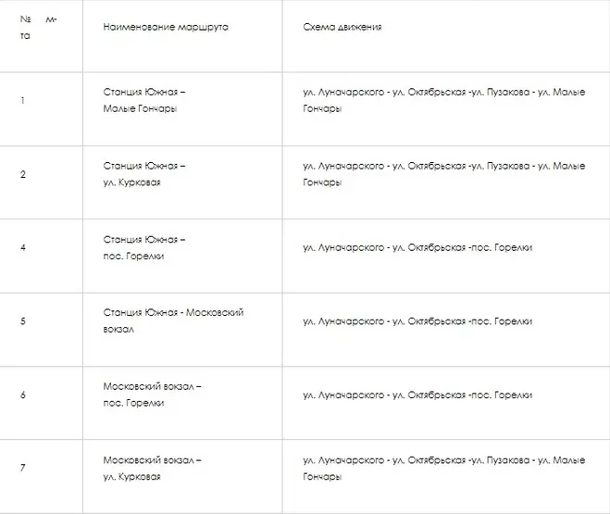Viewport: 610px width, 514px height.
Task: Select route number 7 cell
Action: click(23, 468)
